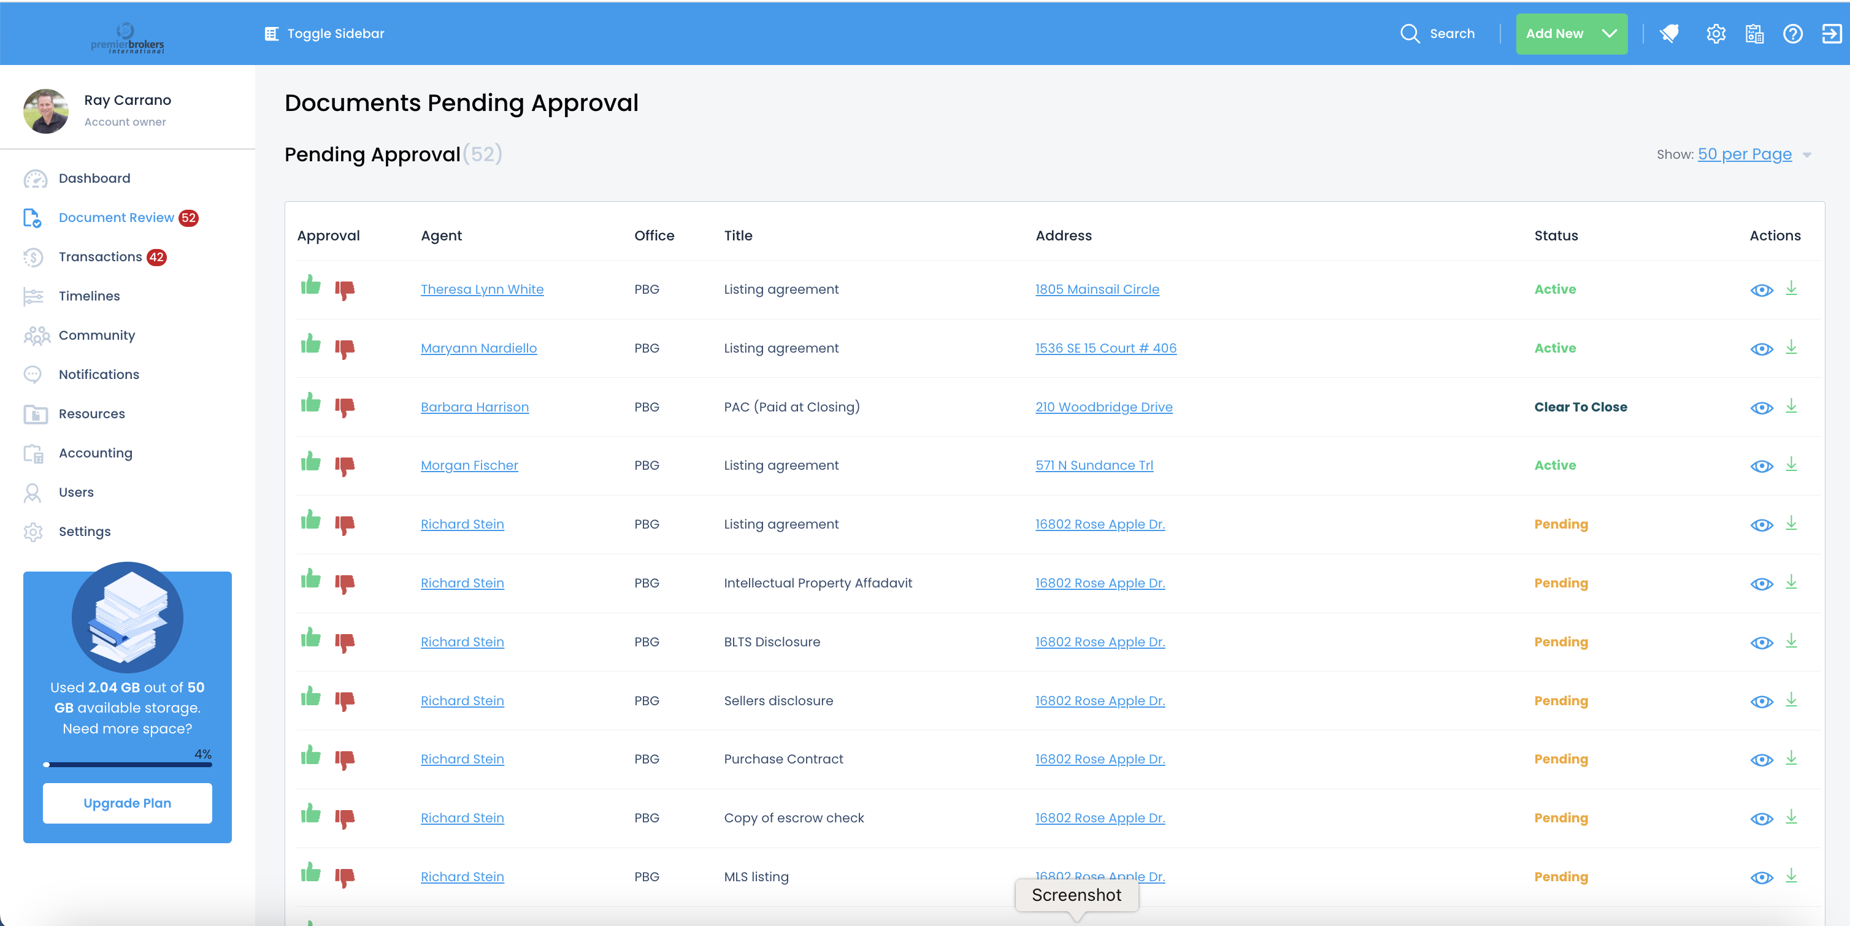Approve Maryann Nardiello's listing agreement
Image resolution: width=1850 pixels, height=926 pixels.
pos(310,344)
